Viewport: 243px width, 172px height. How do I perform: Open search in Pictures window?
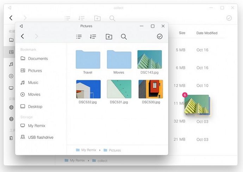click(124, 37)
